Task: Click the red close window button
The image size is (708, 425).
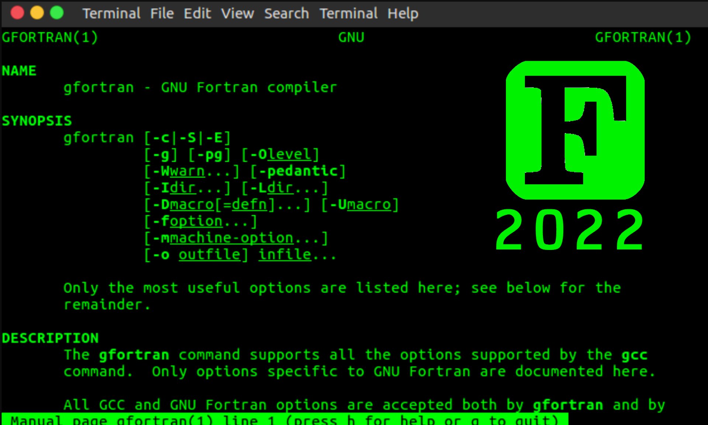Action: coord(17,13)
